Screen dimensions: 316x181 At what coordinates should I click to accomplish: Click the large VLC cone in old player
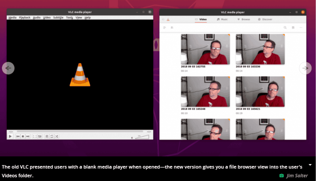tap(80, 74)
